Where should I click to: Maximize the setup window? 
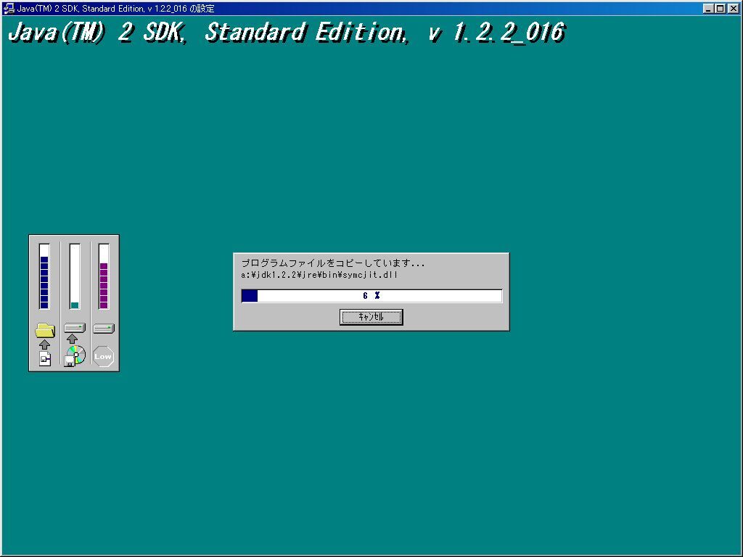tap(720, 8)
